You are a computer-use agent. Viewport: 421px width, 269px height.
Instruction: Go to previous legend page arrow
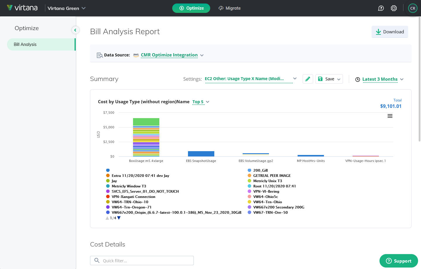(107, 218)
